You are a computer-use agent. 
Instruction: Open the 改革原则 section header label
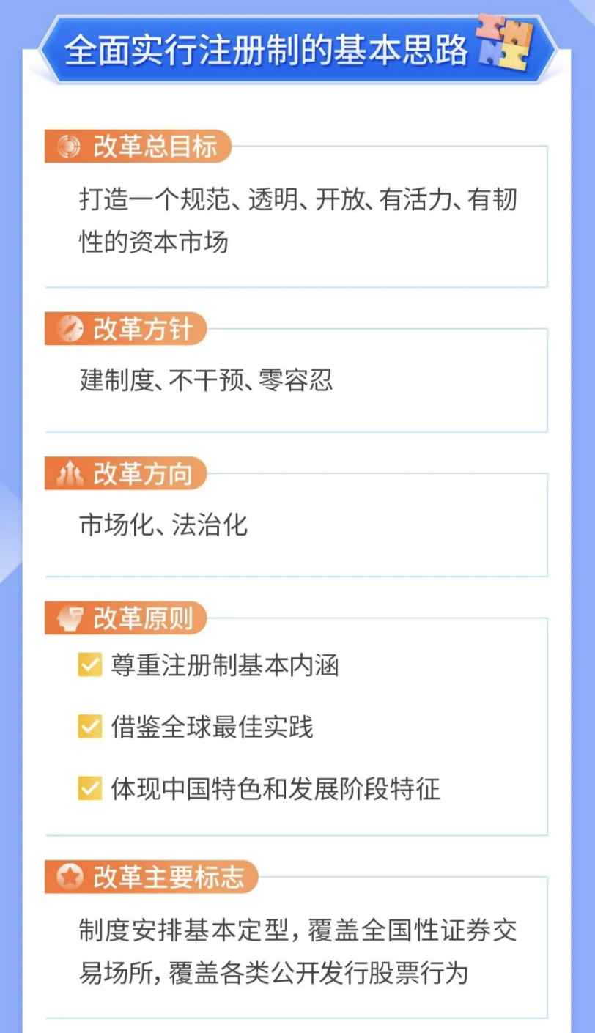pyautogui.click(x=143, y=619)
